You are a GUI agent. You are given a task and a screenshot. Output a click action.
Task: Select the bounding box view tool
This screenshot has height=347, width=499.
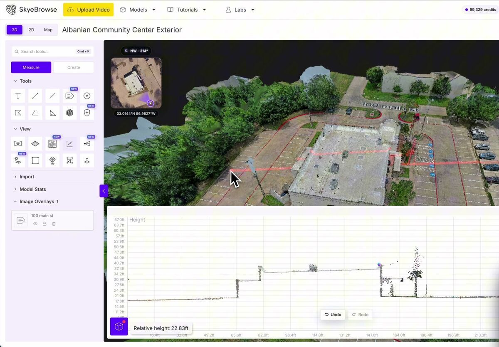tap(35, 160)
